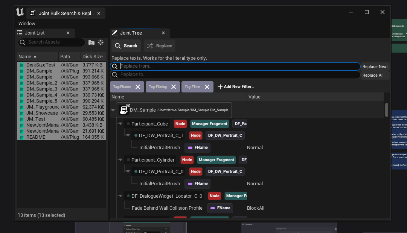The image size is (407, 233).
Task: Remove the Tag:FString filter
Action: click(x=173, y=87)
